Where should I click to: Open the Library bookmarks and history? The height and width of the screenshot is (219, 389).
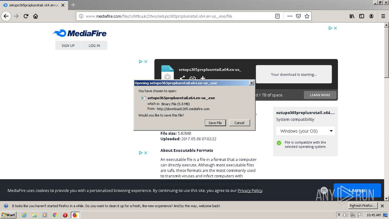[x=352, y=16]
